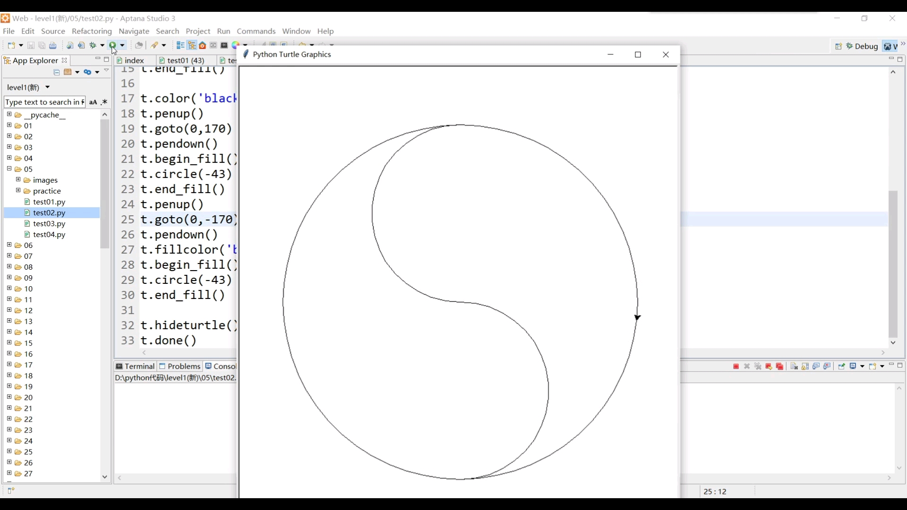Collapse the 05 folder
Image resolution: width=907 pixels, height=510 pixels.
pos(9,169)
